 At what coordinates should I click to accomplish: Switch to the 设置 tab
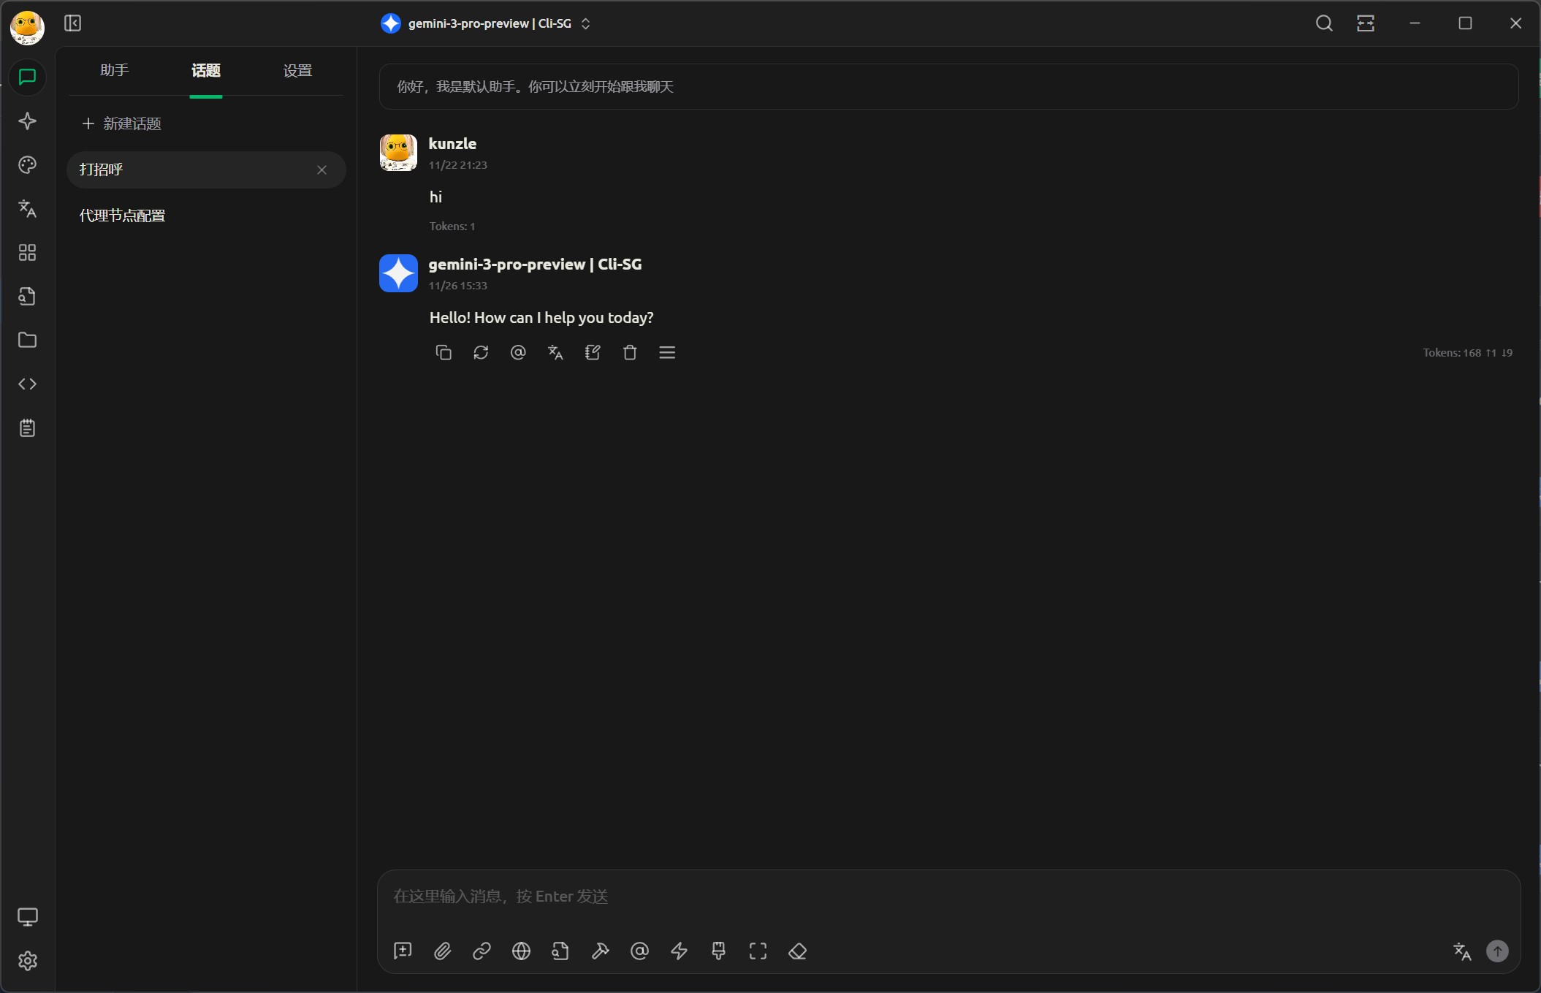coord(297,70)
